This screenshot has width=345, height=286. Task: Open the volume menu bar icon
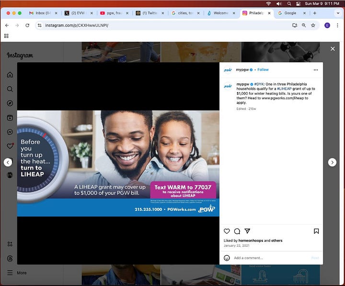coord(279,3)
